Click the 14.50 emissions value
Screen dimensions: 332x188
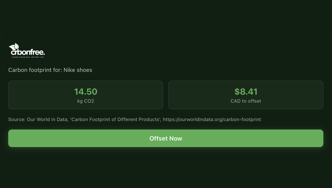[x=86, y=92]
